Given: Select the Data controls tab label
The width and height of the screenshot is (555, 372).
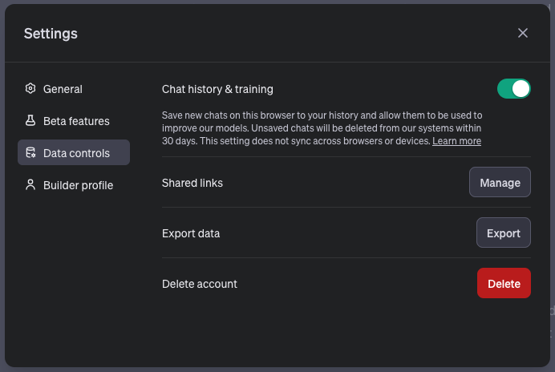Looking at the screenshot, I should click(x=76, y=153).
